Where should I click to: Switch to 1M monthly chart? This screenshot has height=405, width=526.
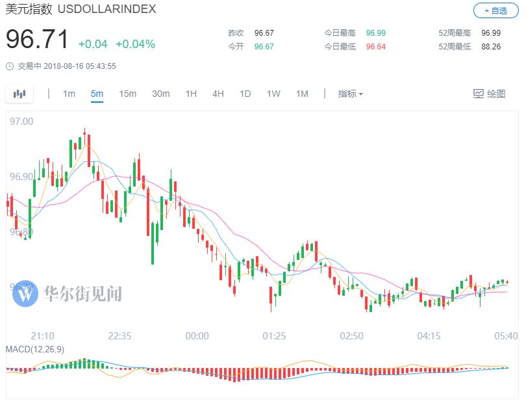(302, 94)
